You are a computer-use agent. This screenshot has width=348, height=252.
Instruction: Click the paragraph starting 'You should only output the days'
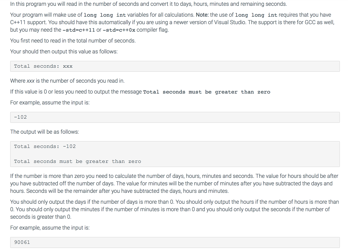tap(174, 209)
